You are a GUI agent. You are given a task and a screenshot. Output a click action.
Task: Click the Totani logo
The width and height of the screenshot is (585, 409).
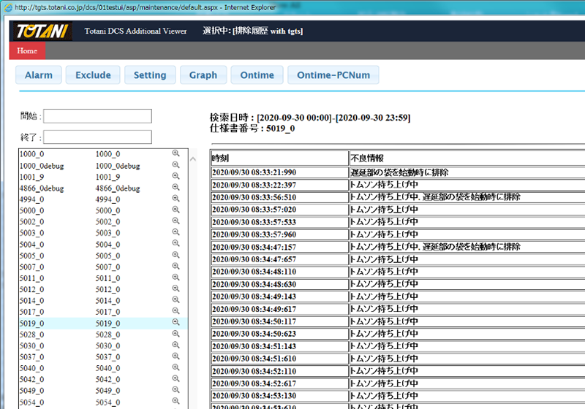[40, 31]
